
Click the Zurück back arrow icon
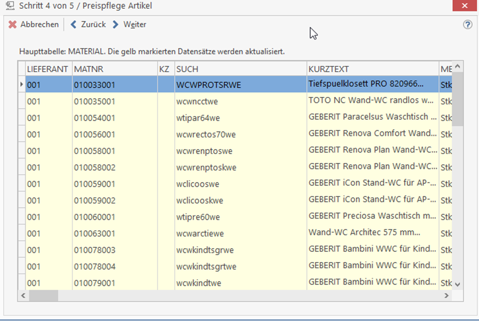(74, 25)
